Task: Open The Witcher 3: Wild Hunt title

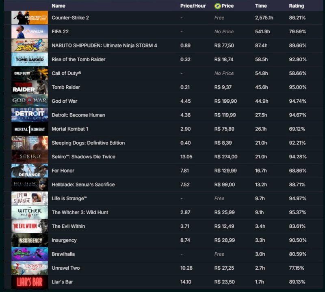Action: pos(80,212)
